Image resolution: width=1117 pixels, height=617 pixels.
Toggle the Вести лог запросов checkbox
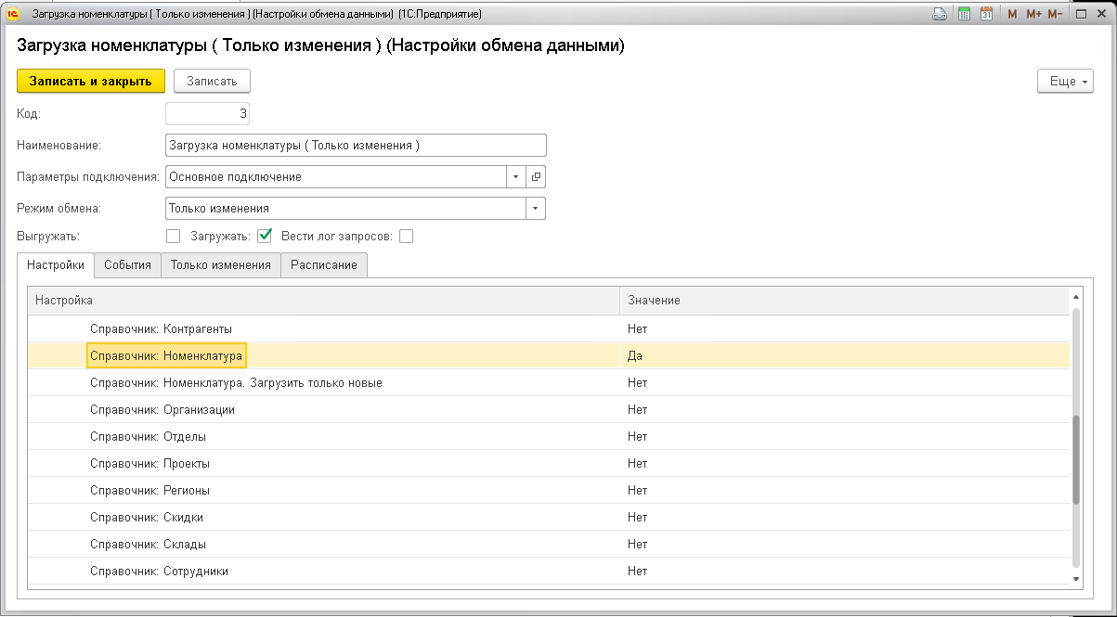pyautogui.click(x=406, y=237)
